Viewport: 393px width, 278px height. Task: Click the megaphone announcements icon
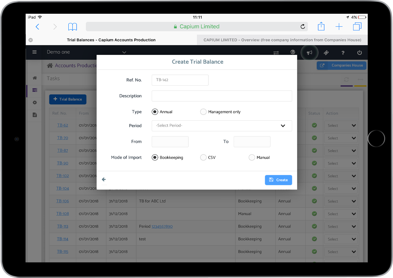click(x=309, y=53)
